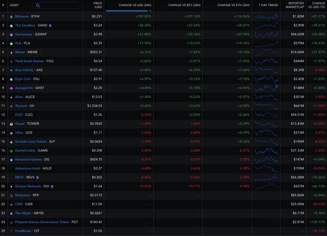Click the Smooth Love Potion logo
The width and height of the screenshot is (327, 236).
[x=11, y=142]
